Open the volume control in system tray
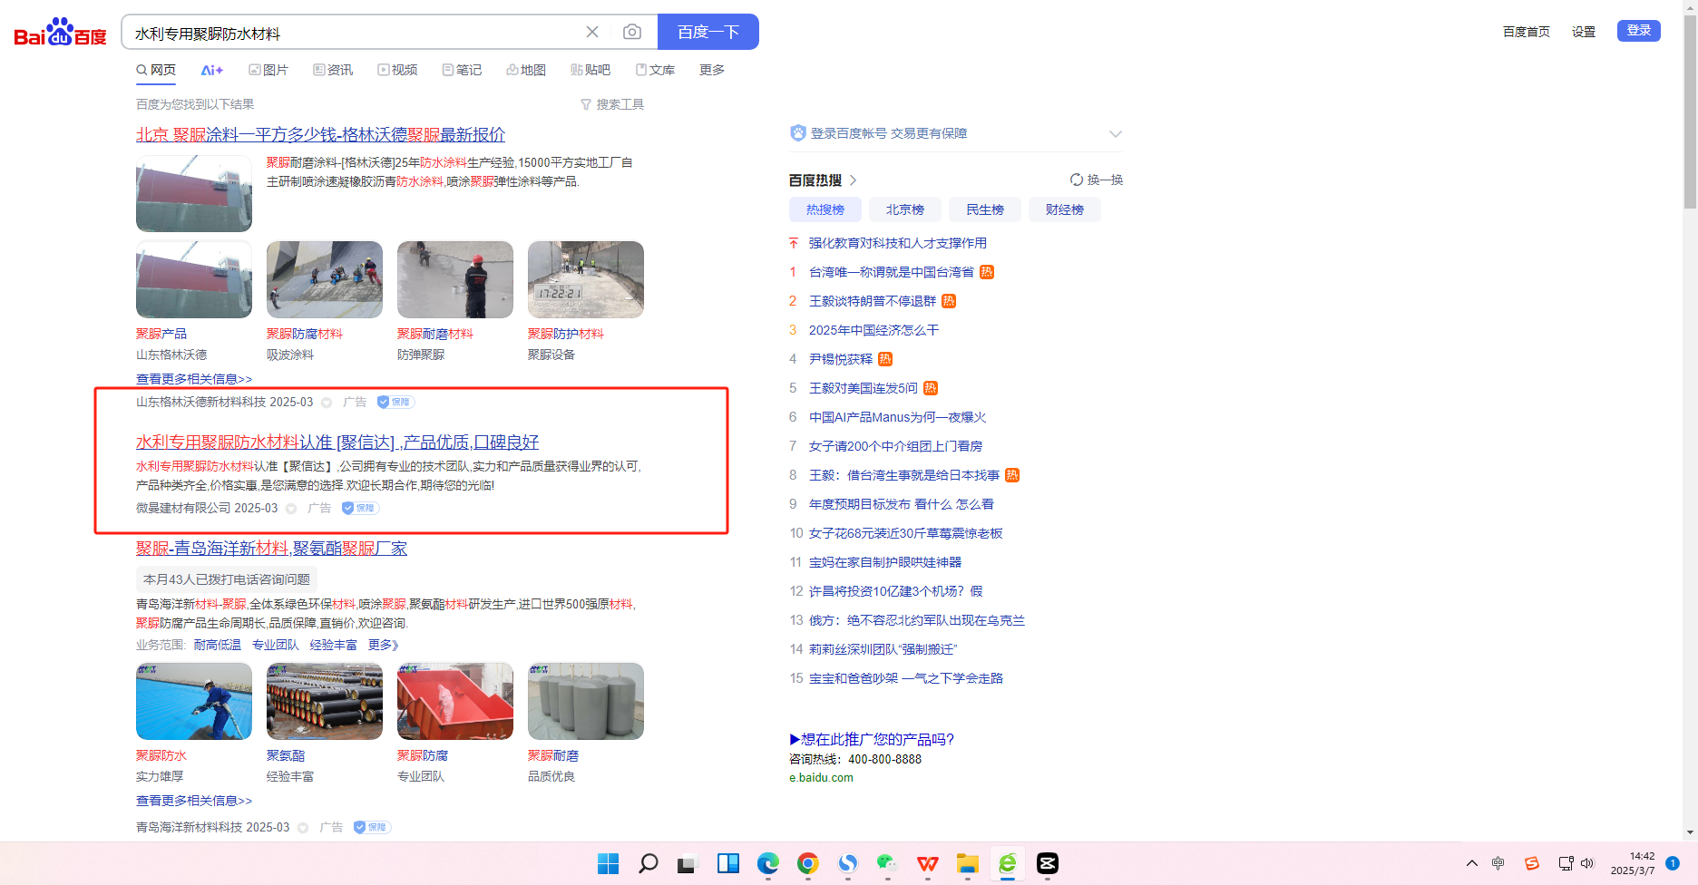1698x885 pixels. pos(1587,863)
